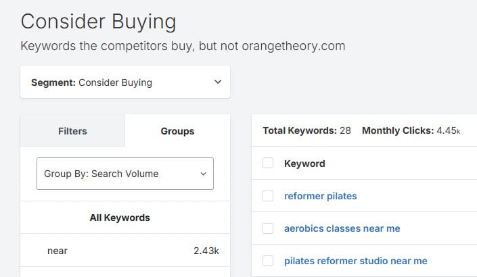Tick the aerobics classes near me checkbox
This screenshot has width=477, height=277.
click(268, 228)
